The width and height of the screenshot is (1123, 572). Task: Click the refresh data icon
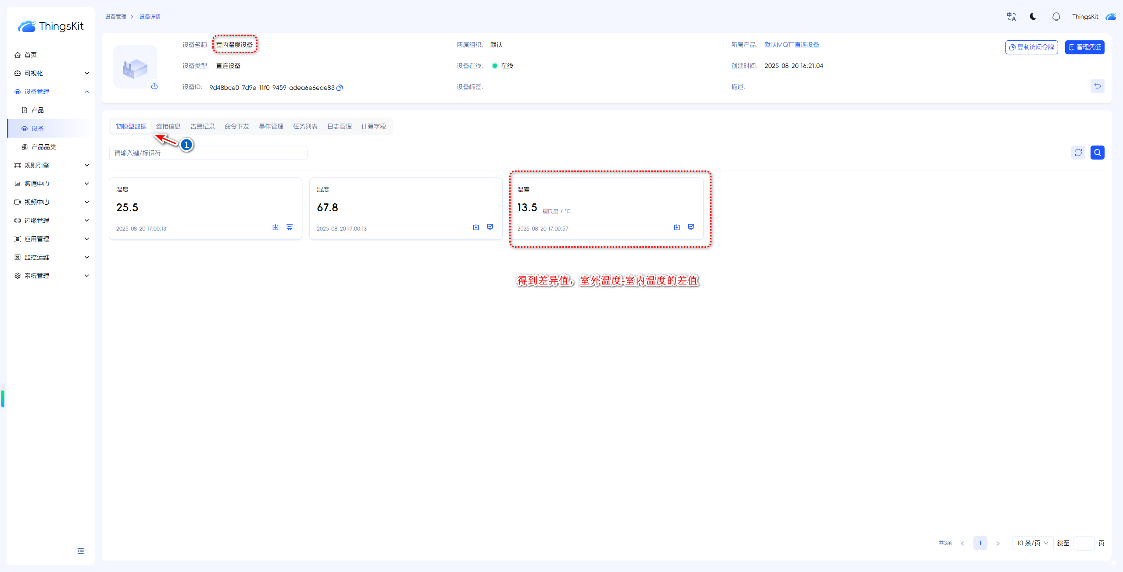(x=1078, y=153)
